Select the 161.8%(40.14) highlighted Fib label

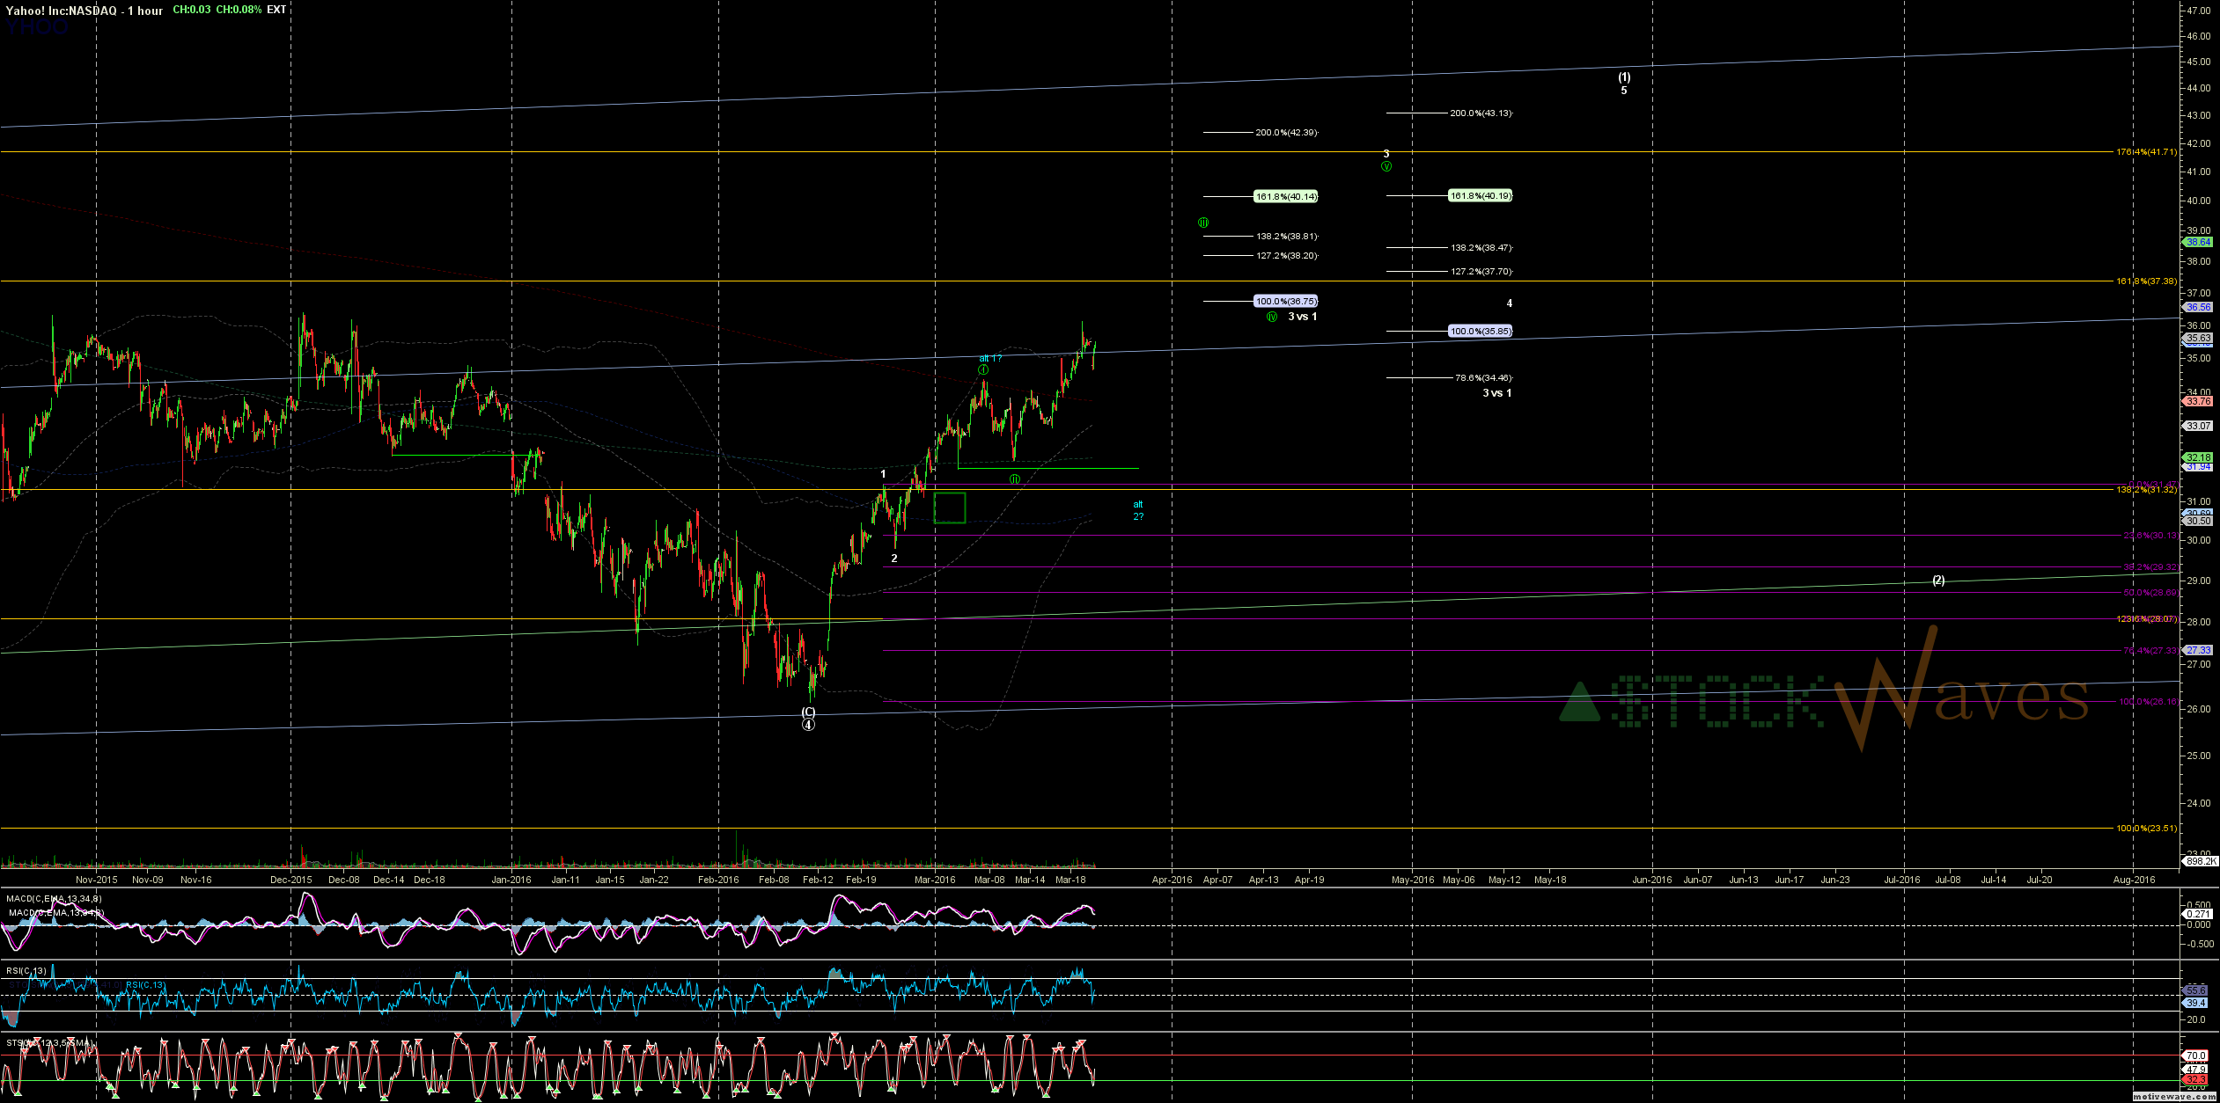pos(1286,197)
